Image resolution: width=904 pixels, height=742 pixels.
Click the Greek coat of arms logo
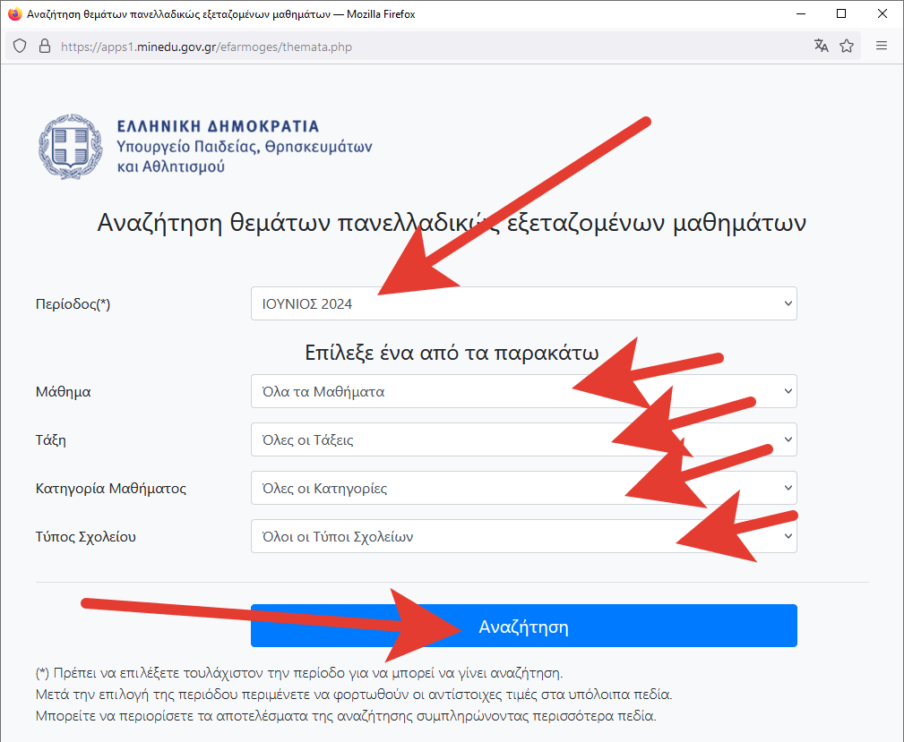71,146
